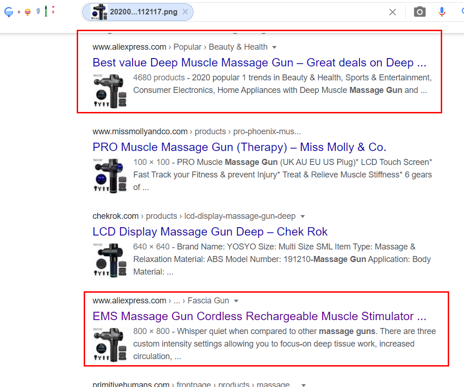The height and width of the screenshot is (387, 464).
Task: Click snippet text 'Brand Name: YOSYO'
Action: (217, 247)
